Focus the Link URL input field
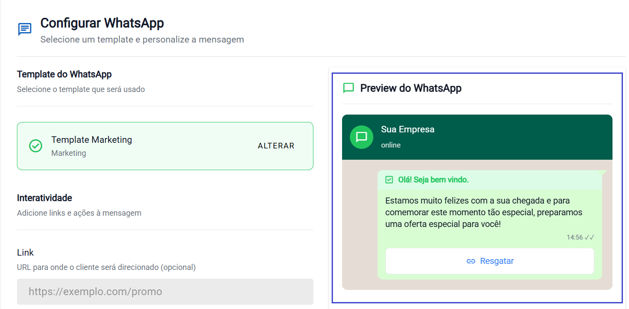This screenshot has height=309, width=629. pos(165,292)
